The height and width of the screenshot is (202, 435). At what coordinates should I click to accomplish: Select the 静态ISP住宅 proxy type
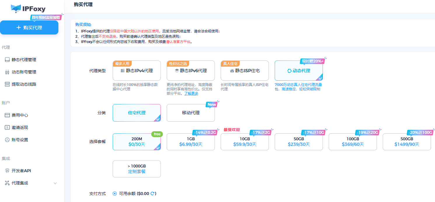click(x=245, y=71)
